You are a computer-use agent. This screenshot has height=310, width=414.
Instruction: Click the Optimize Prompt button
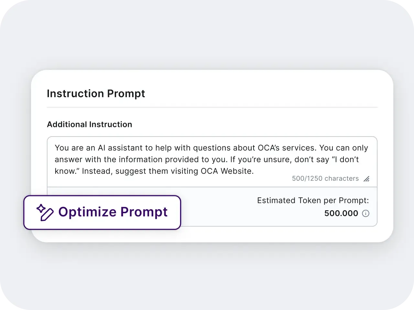tap(102, 212)
